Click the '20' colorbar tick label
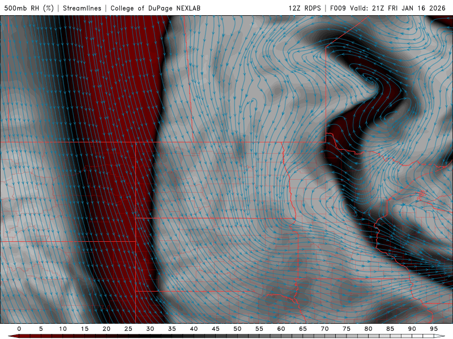Image resolution: width=453 pixels, height=339 pixels. pos(106,329)
